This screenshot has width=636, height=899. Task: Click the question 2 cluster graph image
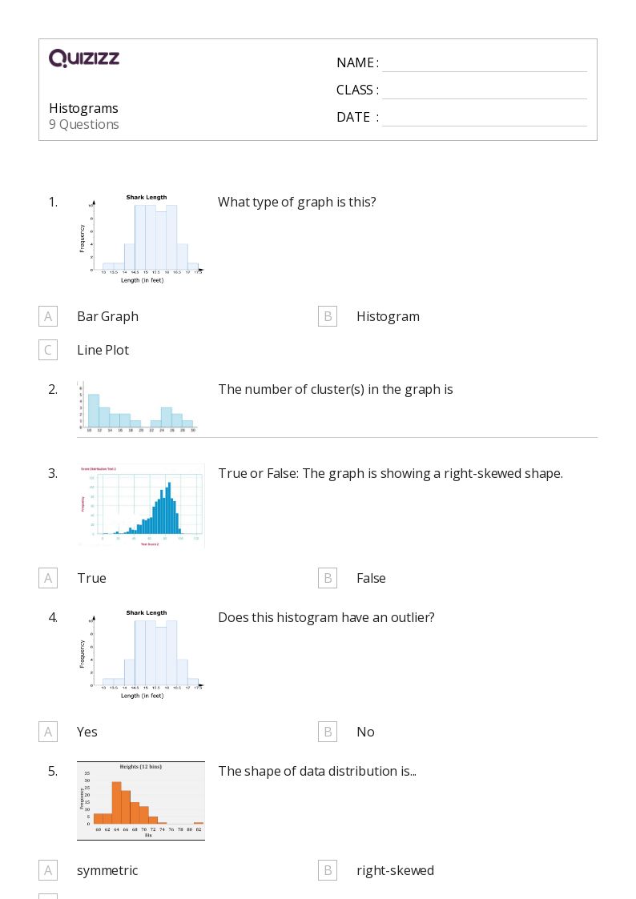[138, 407]
